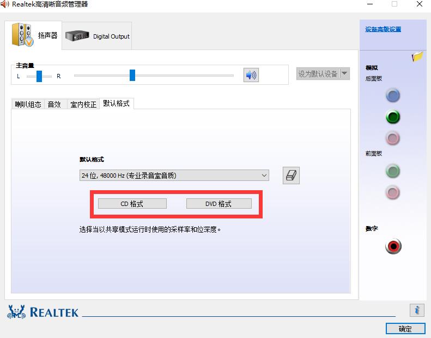Open the 喇叭组态 tab

tap(28, 104)
